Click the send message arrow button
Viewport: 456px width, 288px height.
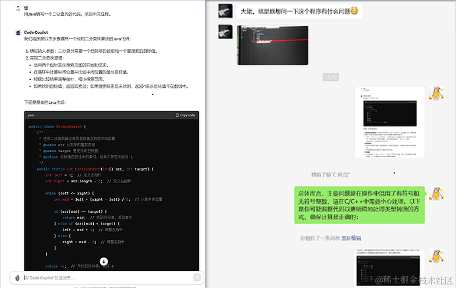pyautogui.click(x=197, y=277)
